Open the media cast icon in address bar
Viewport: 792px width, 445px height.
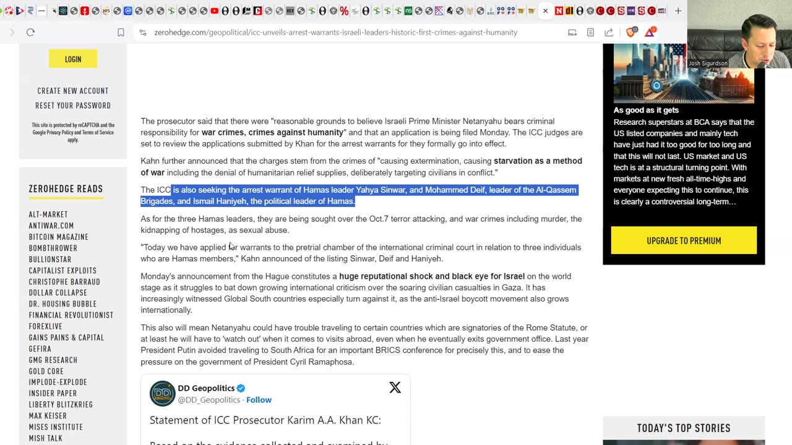[x=572, y=32]
